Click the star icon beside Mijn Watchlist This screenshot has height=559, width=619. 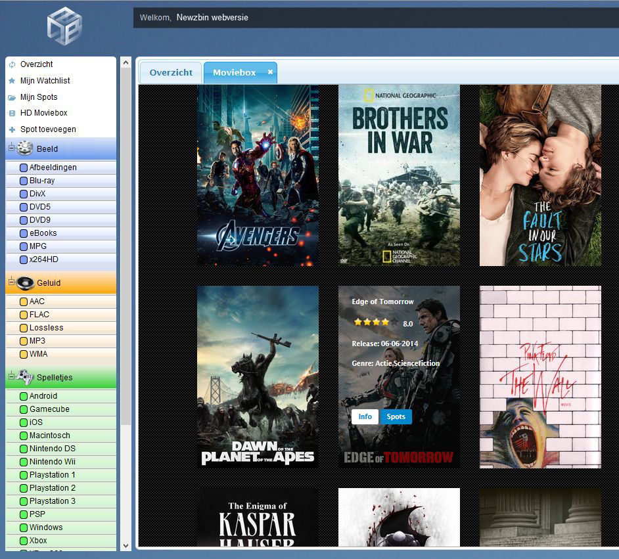(x=12, y=81)
